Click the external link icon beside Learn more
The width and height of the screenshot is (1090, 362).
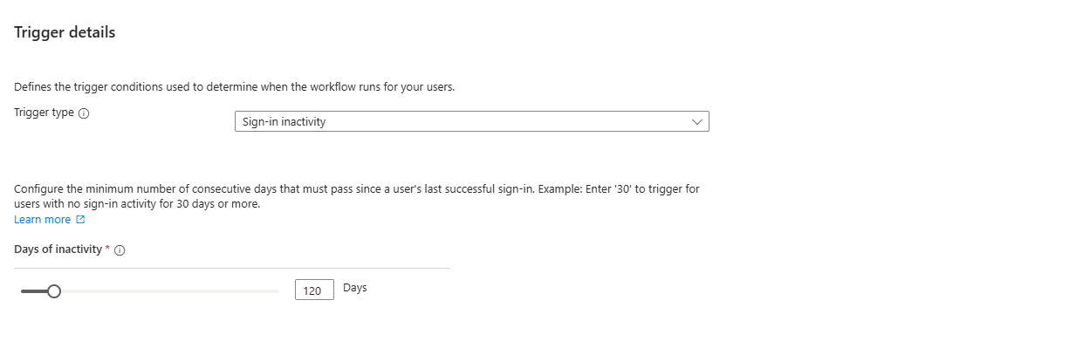(81, 220)
